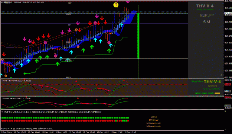This screenshot has width=232, height=134.
Task: Click the red squares row in THVMFTrix panel
Action: [x=65, y=121]
